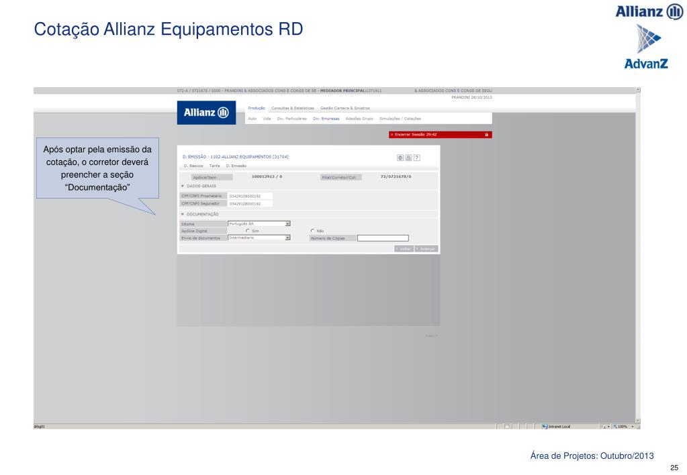
Task: Open help via the question mark icon
Action: (416, 158)
